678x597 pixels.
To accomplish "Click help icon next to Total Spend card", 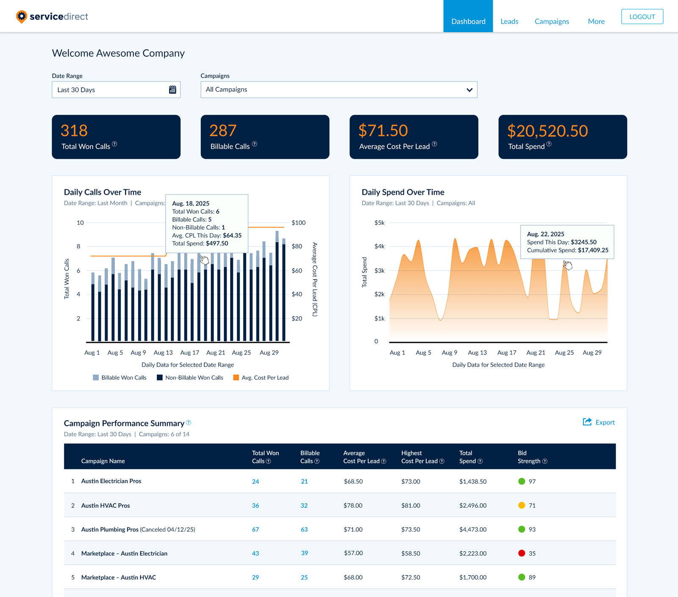I will point(549,144).
